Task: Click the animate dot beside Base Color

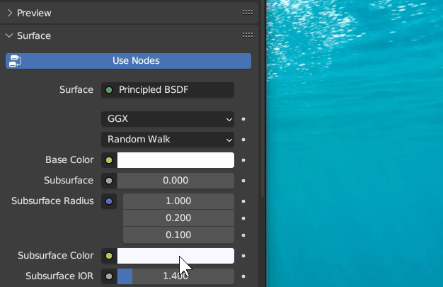Action: (x=243, y=160)
